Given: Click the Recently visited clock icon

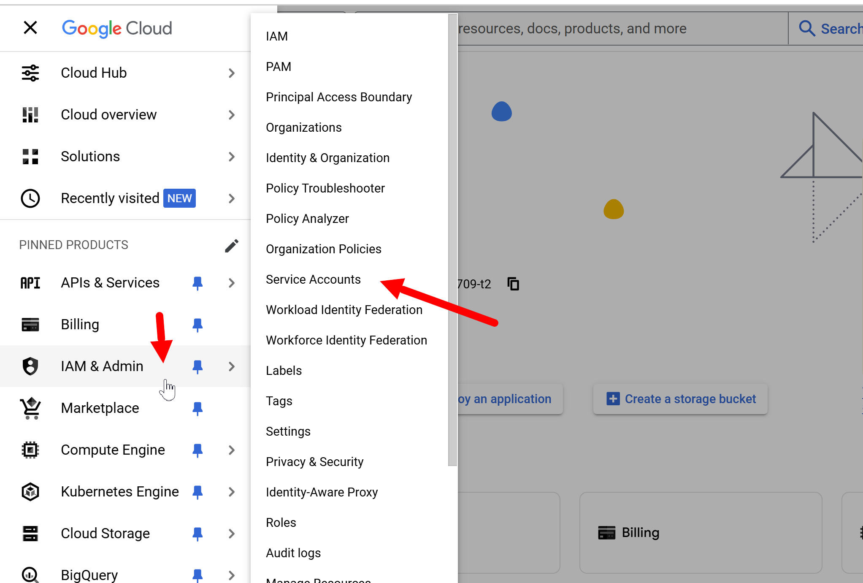Looking at the screenshot, I should (x=30, y=198).
